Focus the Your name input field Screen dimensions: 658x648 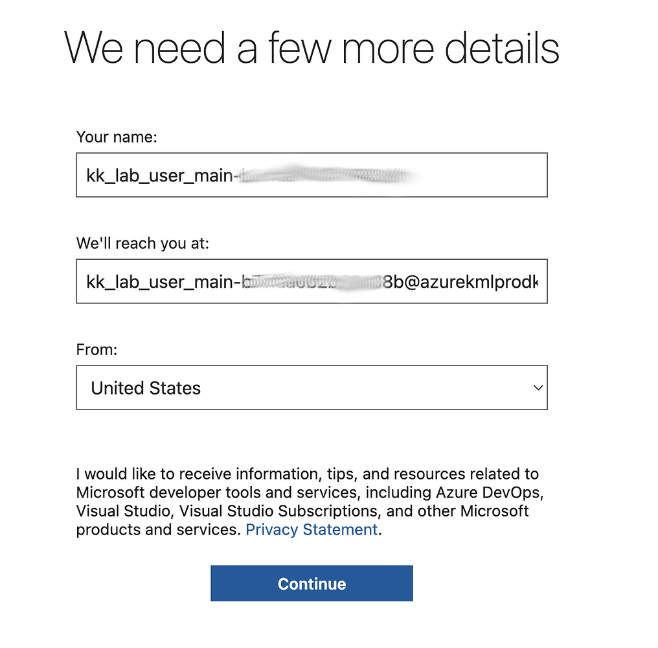[x=312, y=175]
